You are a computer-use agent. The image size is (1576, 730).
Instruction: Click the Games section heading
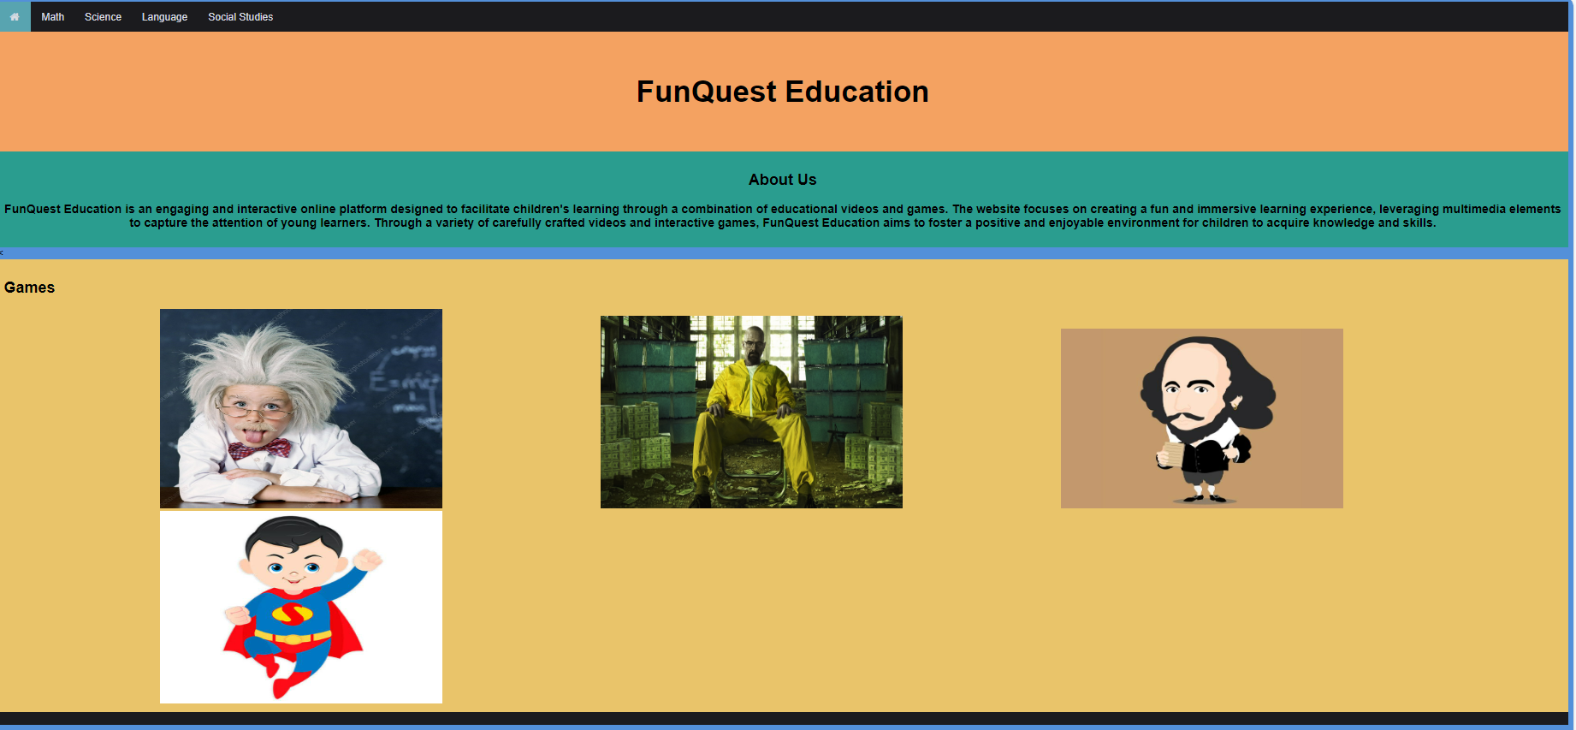pyautogui.click(x=29, y=288)
